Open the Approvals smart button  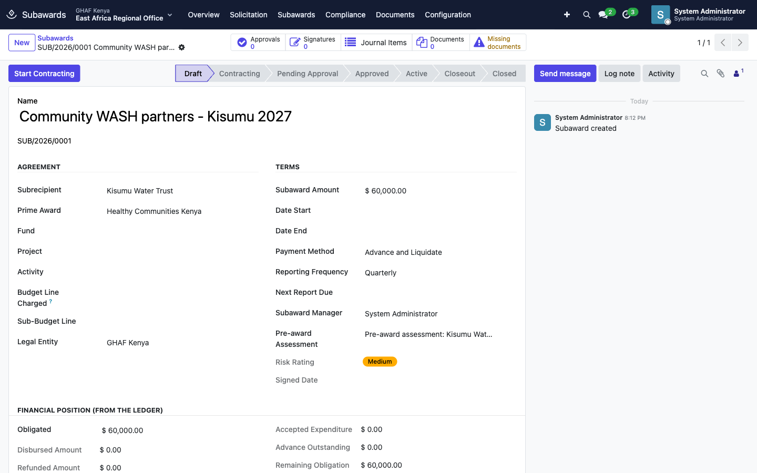pyautogui.click(x=258, y=43)
